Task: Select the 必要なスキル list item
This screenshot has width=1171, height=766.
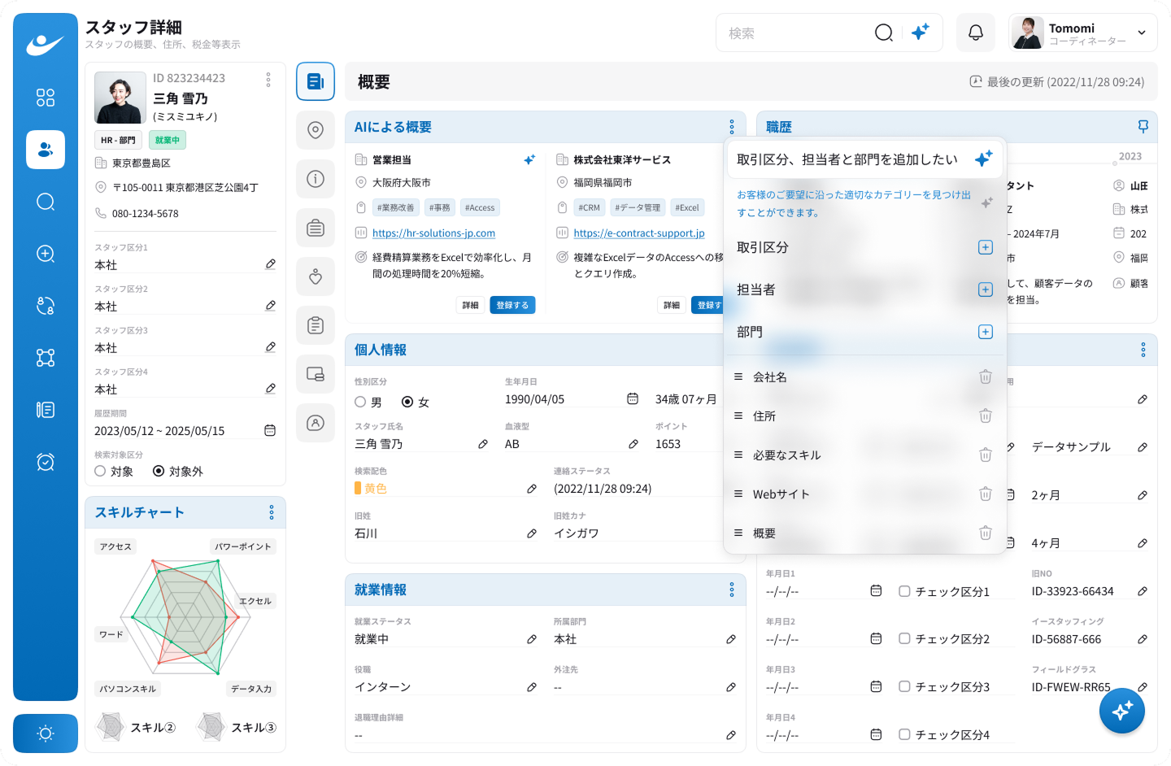Action: [786, 455]
